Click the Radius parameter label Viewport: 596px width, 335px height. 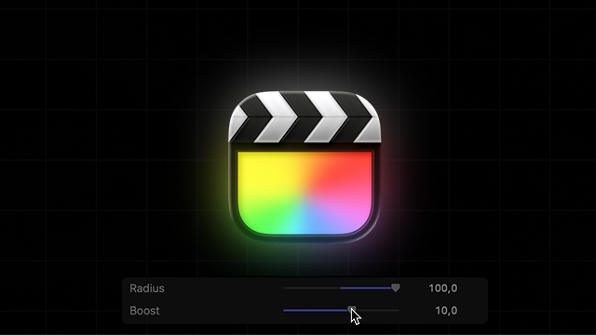[x=147, y=288]
